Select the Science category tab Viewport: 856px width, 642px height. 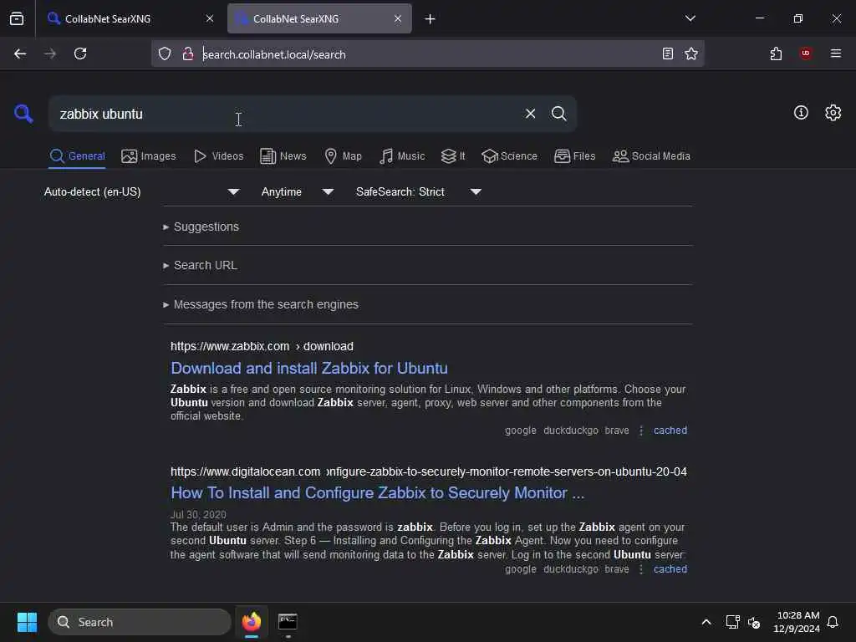(509, 156)
